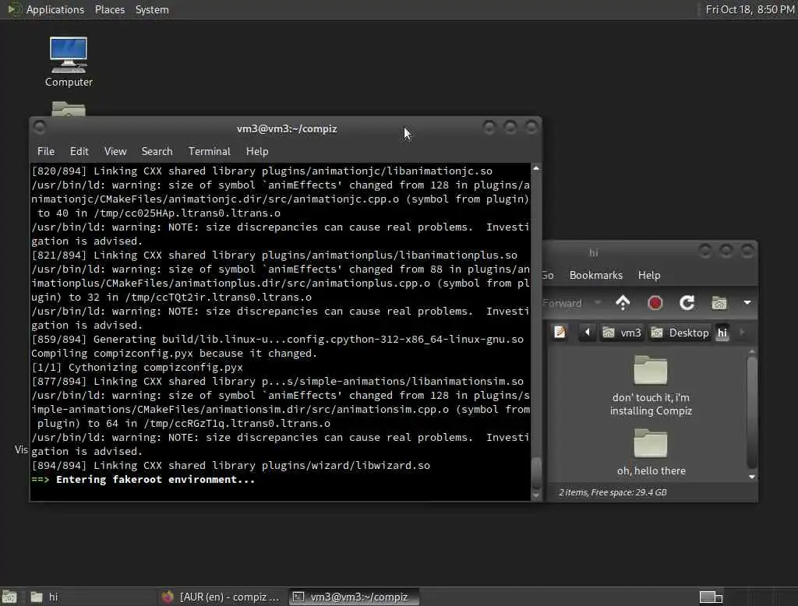The image size is (798, 606).
Task: Toggle the location edit pencil button
Action: 560,333
